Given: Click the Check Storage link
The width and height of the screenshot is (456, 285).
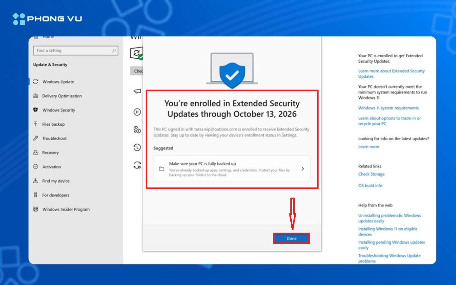Looking at the screenshot, I should 371,174.
